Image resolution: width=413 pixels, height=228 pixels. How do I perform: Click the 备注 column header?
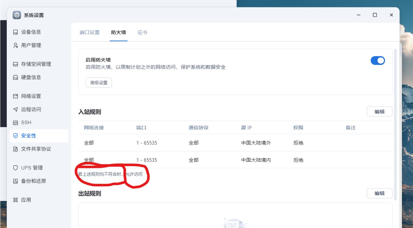tap(351, 128)
